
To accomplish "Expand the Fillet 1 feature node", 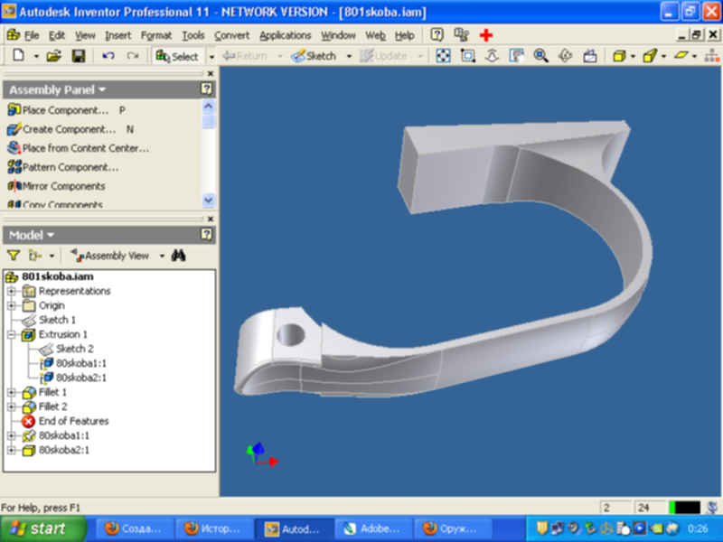I will coord(12,392).
